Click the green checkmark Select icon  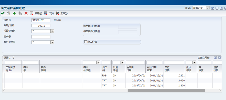[x=3, y=13]
